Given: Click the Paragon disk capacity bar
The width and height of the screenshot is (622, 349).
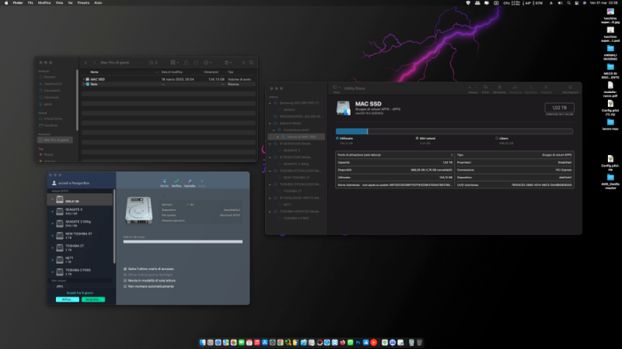Looking at the screenshot, I should point(183,242).
